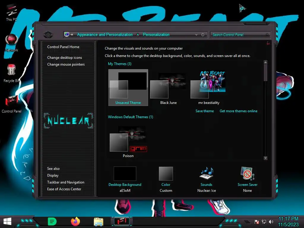This screenshot has width=304, height=228.
Task: Click the search magnifier icon
Action: pyautogui.click(x=267, y=34)
